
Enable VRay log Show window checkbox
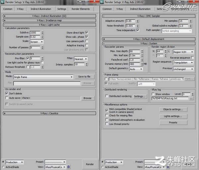click(153, 94)
